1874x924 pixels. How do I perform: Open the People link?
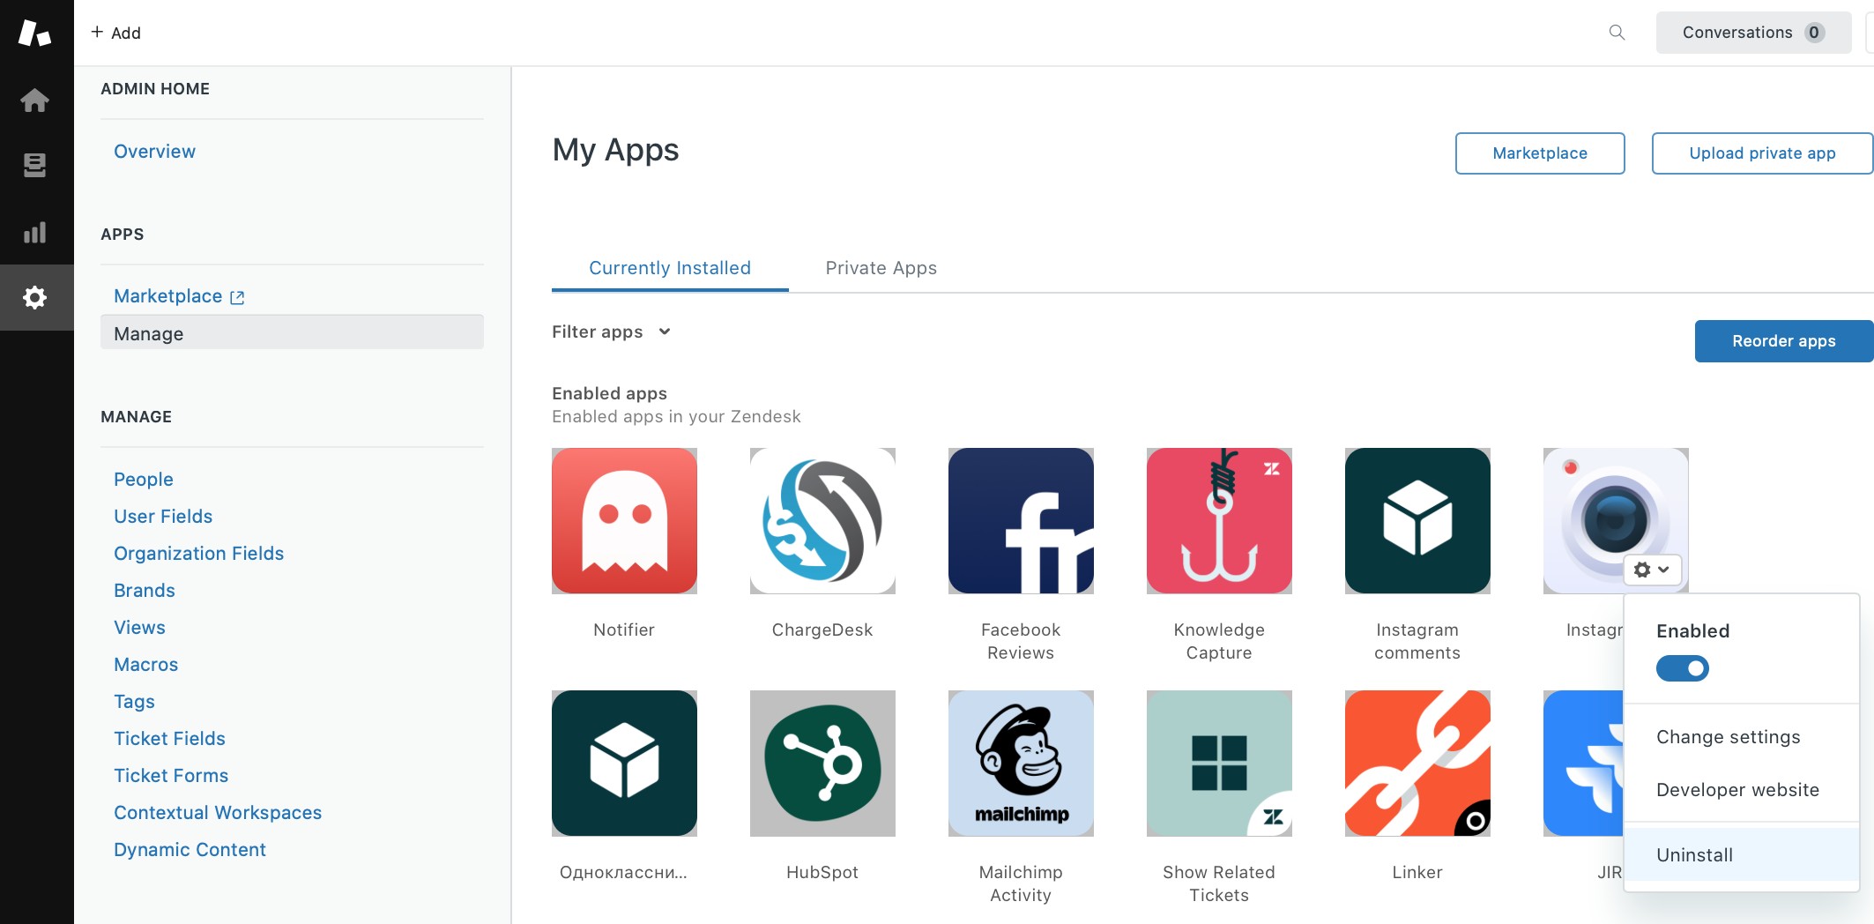click(x=144, y=480)
